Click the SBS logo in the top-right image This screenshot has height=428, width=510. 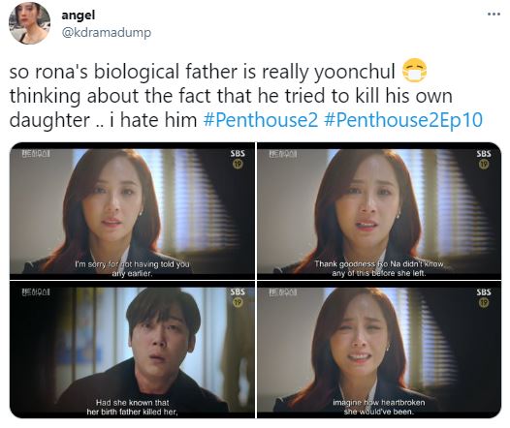pos(484,153)
